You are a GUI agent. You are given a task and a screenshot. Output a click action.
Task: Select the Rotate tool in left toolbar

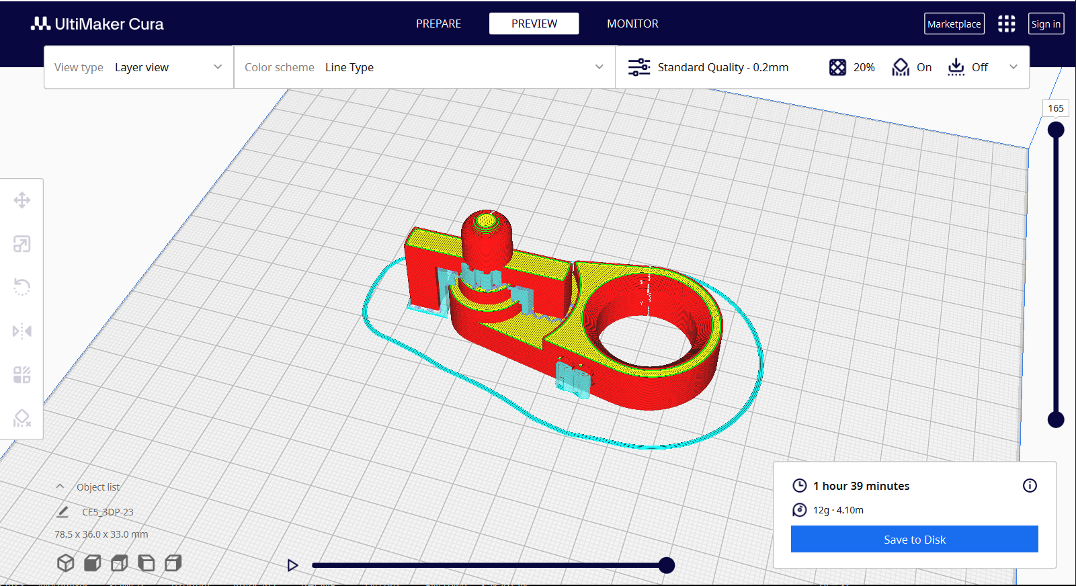[x=22, y=287]
